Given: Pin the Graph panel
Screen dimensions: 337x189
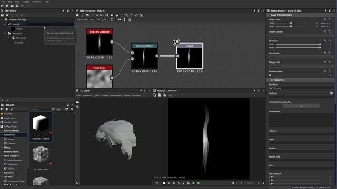Looking at the screenshot, I should pyautogui.click(x=255, y=10).
